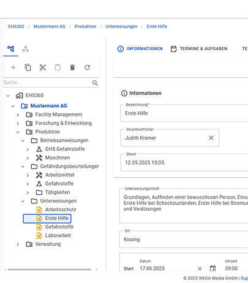Click the Erste Hilfe document icon

pyautogui.click(x=39, y=218)
